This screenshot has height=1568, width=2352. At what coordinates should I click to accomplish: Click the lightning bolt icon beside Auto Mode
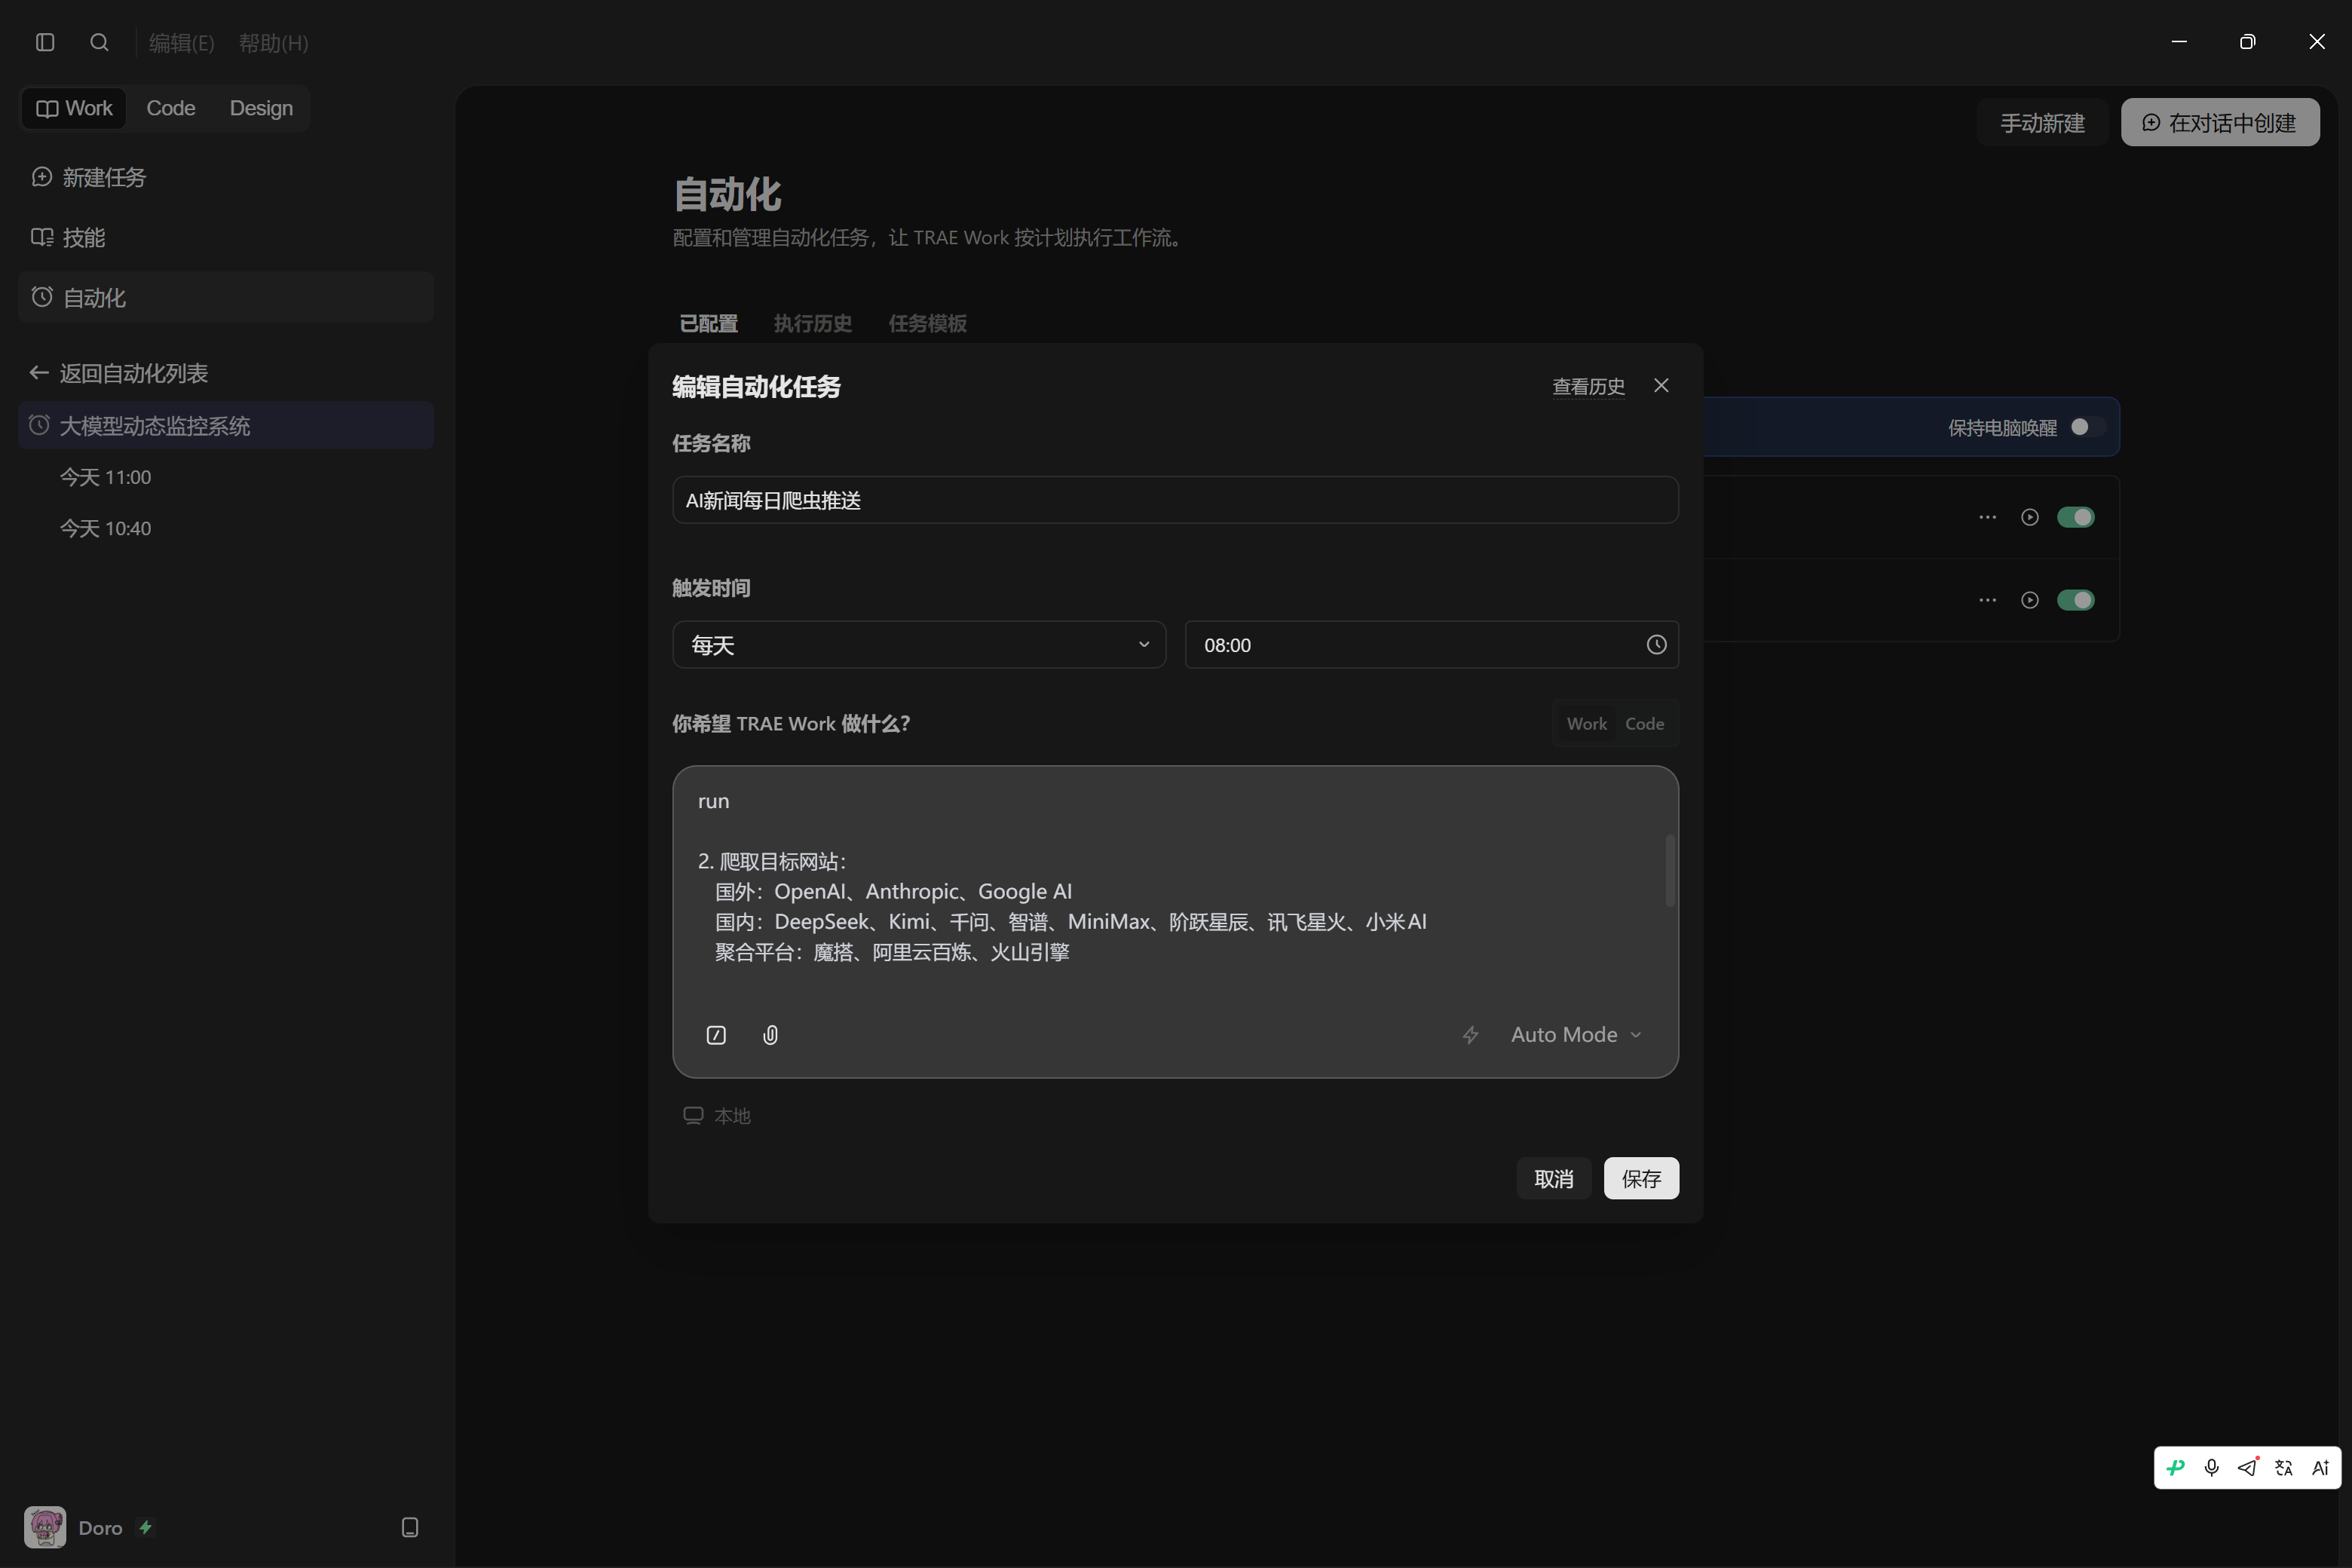coord(1470,1035)
